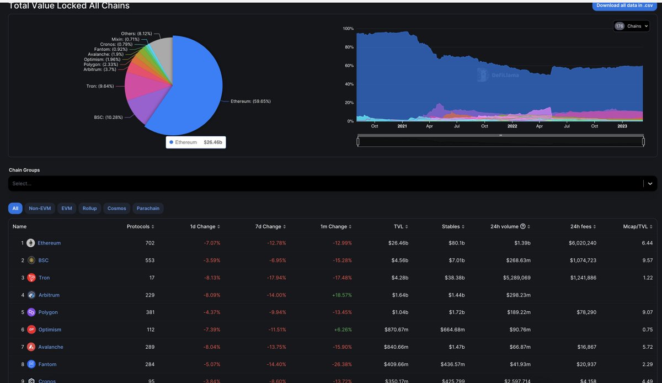The height and width of the screenshot is (383, 662).
Task: Click the Arbitrum chain logo icon
Action: [31, 295]
